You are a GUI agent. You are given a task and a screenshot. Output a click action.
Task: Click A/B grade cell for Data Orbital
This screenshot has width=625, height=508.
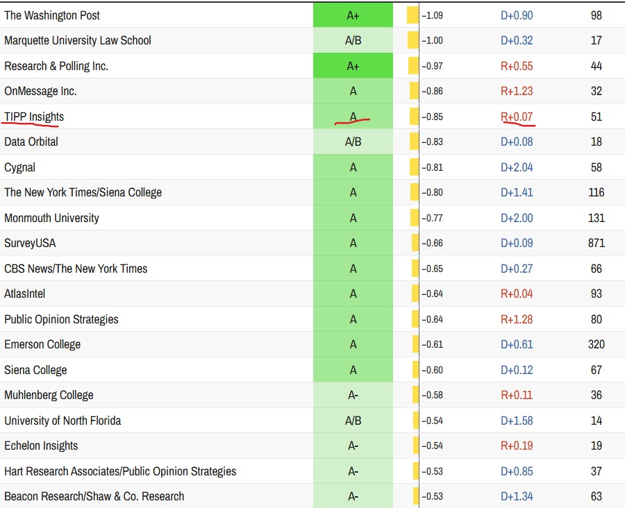tap(353, 142)
